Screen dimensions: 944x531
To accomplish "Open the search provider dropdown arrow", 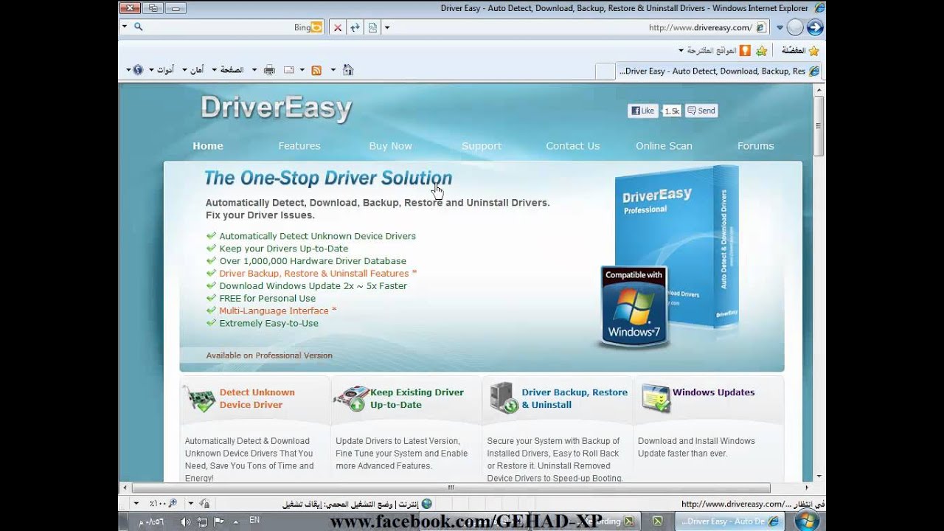I will (x=124, y=27).
